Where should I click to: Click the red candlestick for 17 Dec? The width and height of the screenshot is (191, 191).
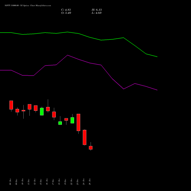coord(54,115)
